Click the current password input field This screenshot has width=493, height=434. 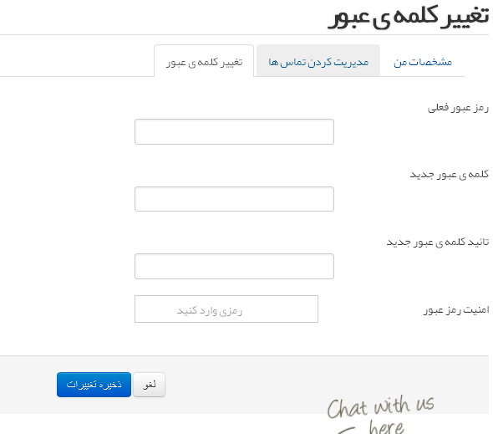234,131
